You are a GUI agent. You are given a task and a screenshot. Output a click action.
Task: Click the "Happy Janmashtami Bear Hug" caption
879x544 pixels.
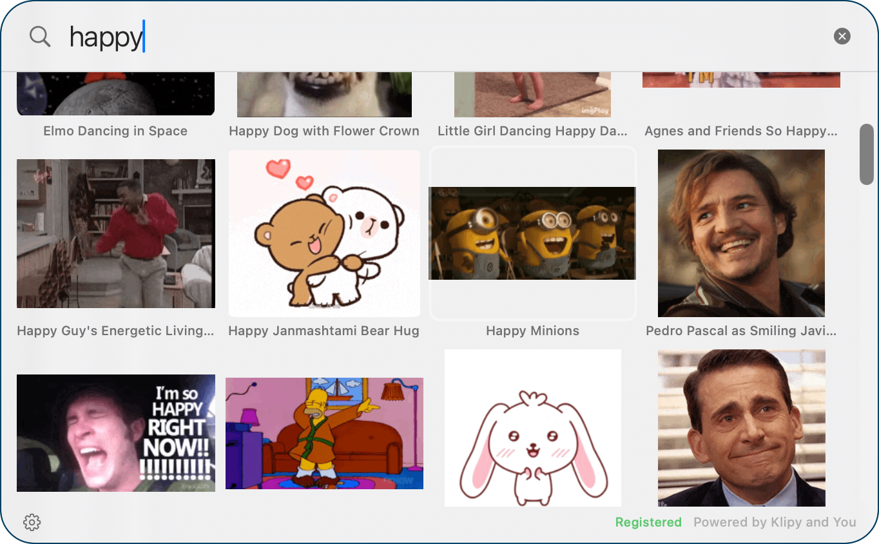pos(324,331)
